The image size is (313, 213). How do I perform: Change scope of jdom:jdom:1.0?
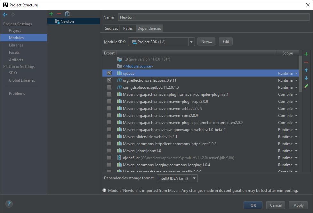coord(288,151)
